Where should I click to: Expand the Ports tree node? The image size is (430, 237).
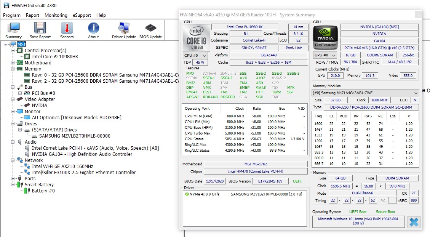coord(13,179)
